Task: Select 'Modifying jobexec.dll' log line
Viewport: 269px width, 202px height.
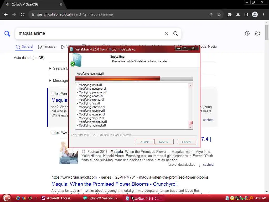Action: [x=91, y=107]
